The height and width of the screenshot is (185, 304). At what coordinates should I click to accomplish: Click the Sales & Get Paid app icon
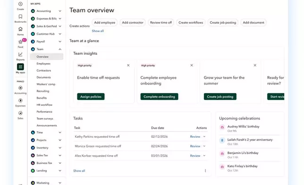tap(33, 26)
